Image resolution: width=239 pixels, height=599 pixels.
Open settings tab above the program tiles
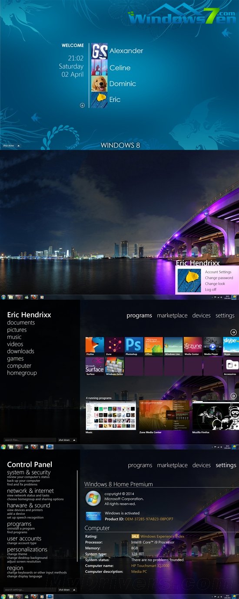coord(225,315)
